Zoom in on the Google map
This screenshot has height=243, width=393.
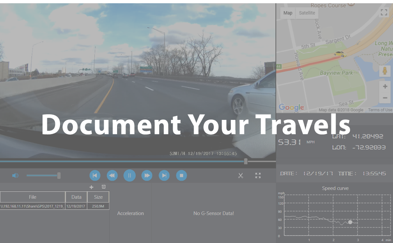pos(384,86)
